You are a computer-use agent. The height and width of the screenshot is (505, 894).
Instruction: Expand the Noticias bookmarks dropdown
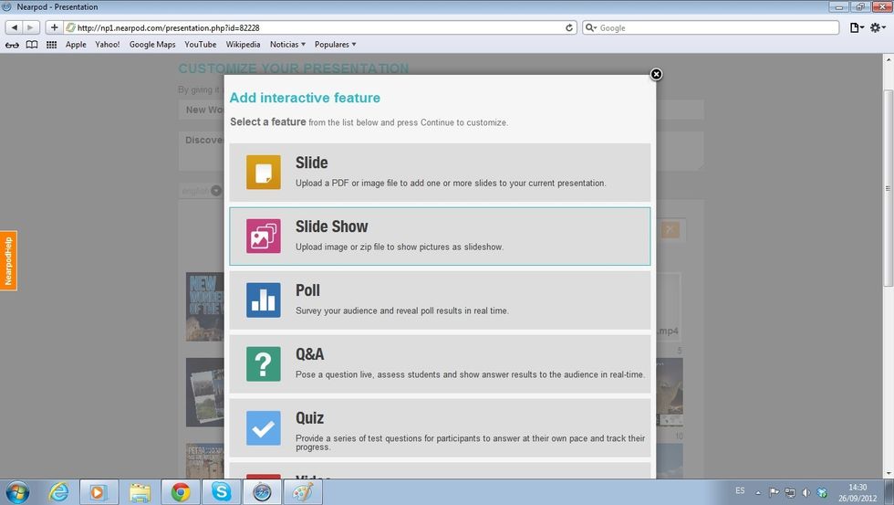pos(288,45)
